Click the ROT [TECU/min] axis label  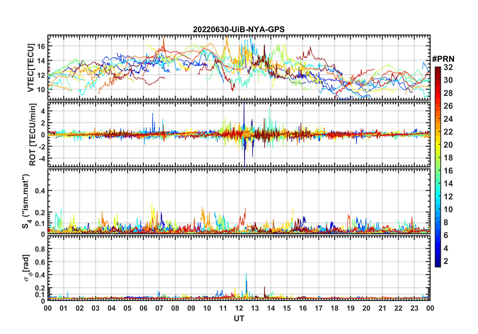tap(33, 134)
